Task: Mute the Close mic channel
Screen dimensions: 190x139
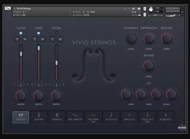Action: click(x=25, y=39)
